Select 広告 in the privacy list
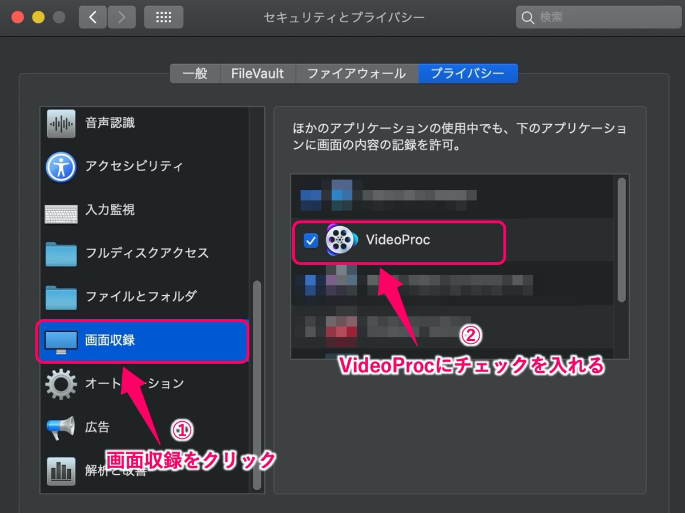Screen dimensions: 685x513 144,427
